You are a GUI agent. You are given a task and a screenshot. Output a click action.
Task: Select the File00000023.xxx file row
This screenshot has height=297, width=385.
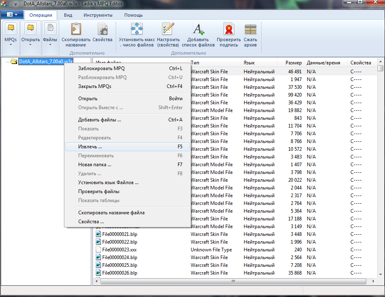(x=235, y=250)
